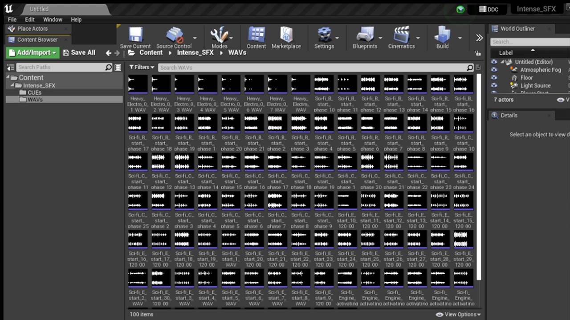
Task: Hide the Floor actor
Action: [494, 78]
